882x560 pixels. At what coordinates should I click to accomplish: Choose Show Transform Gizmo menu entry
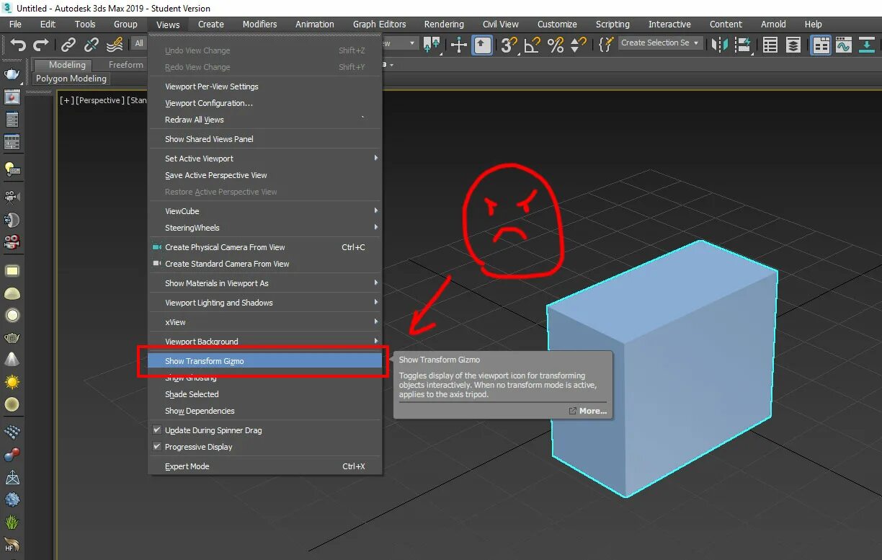[264, 361]
